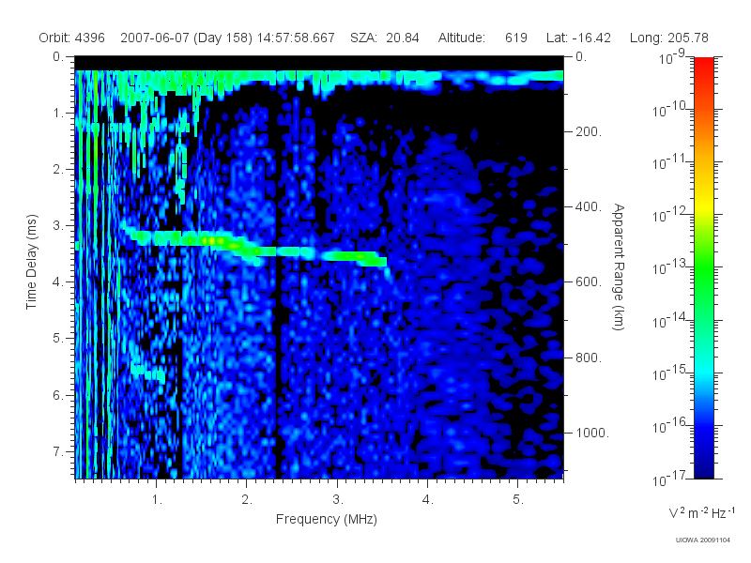Viewport: 751px width, 563px height.
Task: Click the short green echo near 5.5 ms delay
Action: click(148, 371)
